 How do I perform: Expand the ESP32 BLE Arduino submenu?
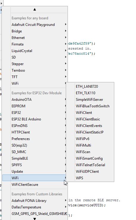point(35,119)
